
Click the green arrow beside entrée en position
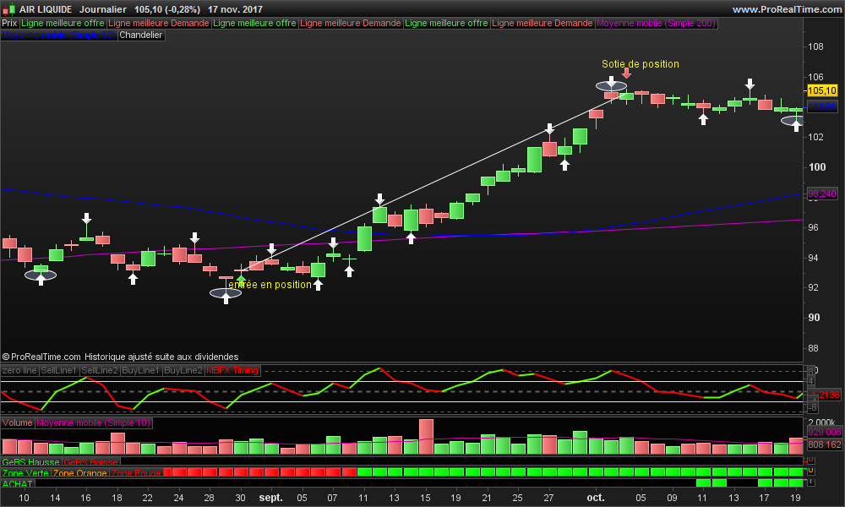(242, 280)
